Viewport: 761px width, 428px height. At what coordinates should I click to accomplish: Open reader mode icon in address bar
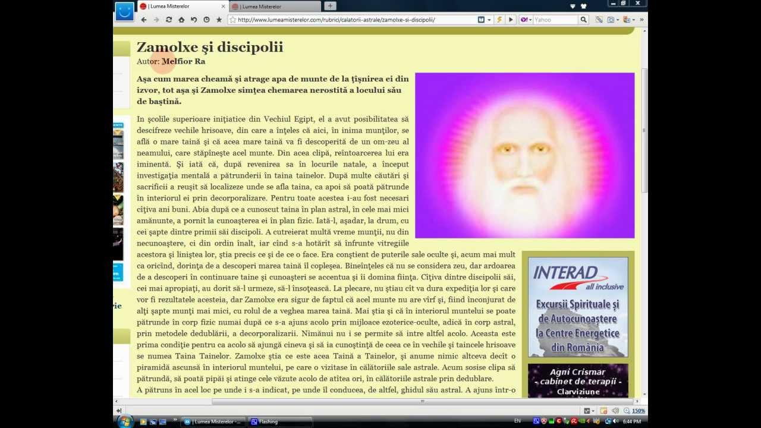(x=481, y=20)
